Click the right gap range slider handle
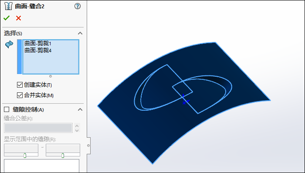 click(63, 155)
